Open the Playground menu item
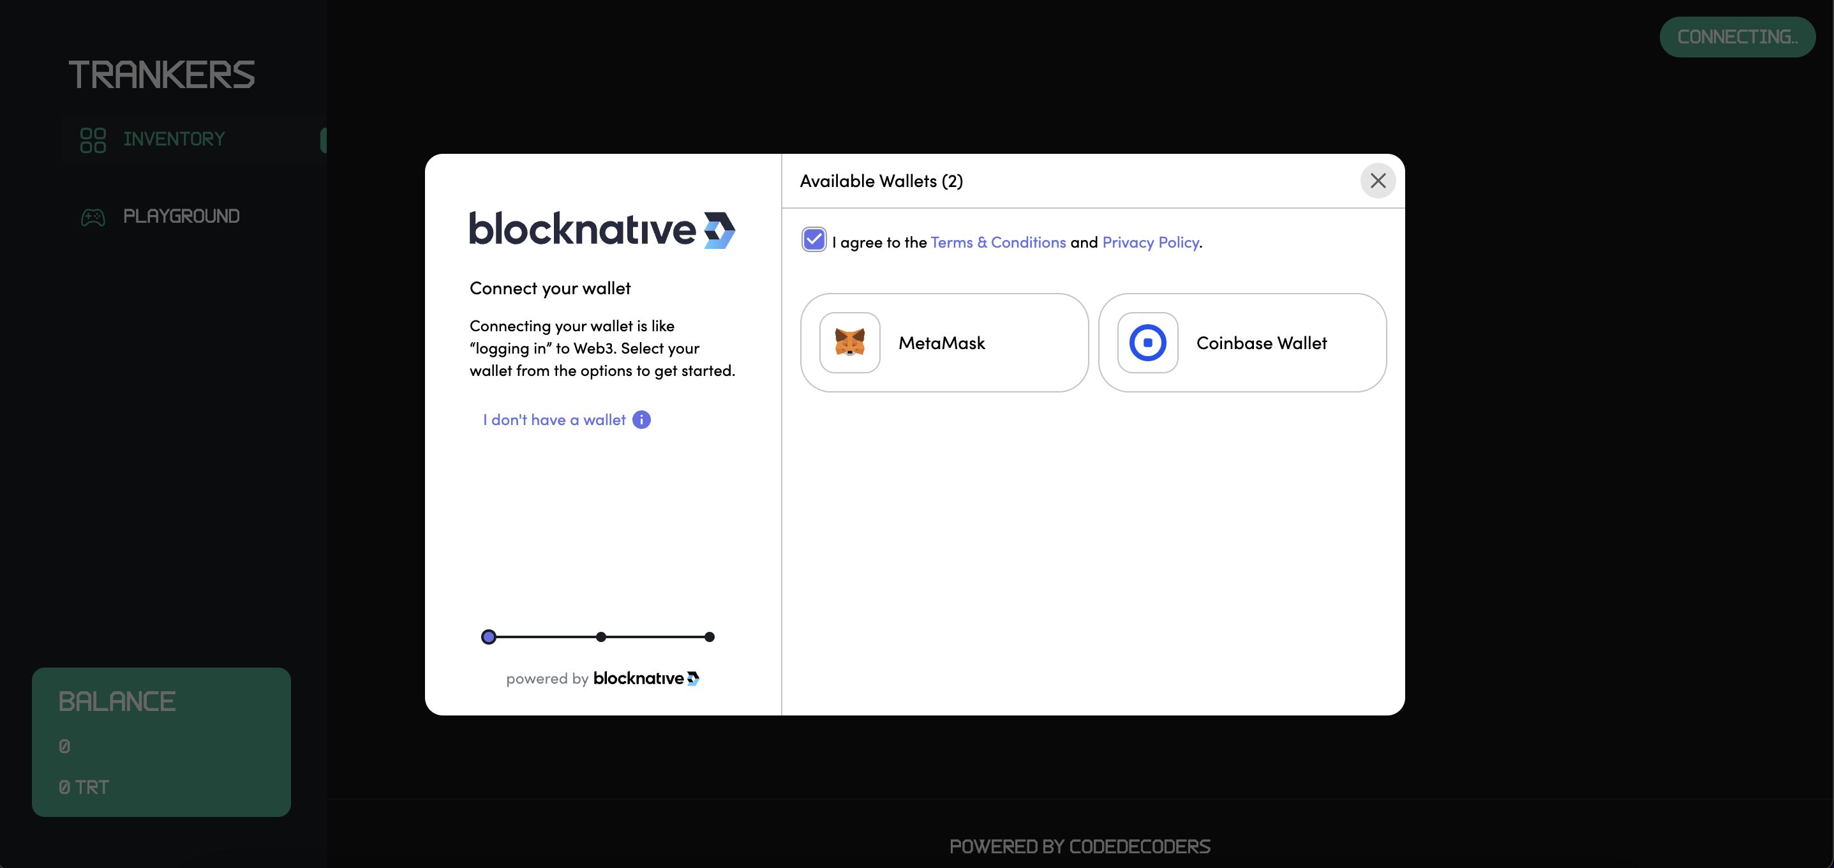The width and height of the screenshot is (1834, 868). (181, 216)
